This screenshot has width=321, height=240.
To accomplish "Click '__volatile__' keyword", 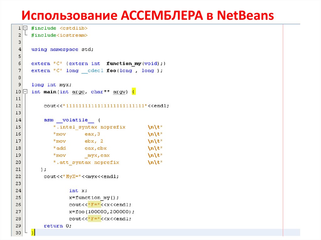I will (75, 120).
